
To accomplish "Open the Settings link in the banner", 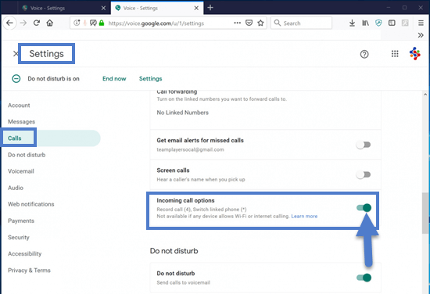I will (x=150, y=79).
